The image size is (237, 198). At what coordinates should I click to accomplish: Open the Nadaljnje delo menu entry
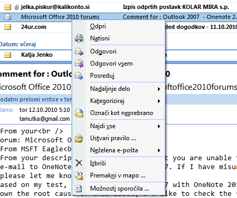pos(118,89)
